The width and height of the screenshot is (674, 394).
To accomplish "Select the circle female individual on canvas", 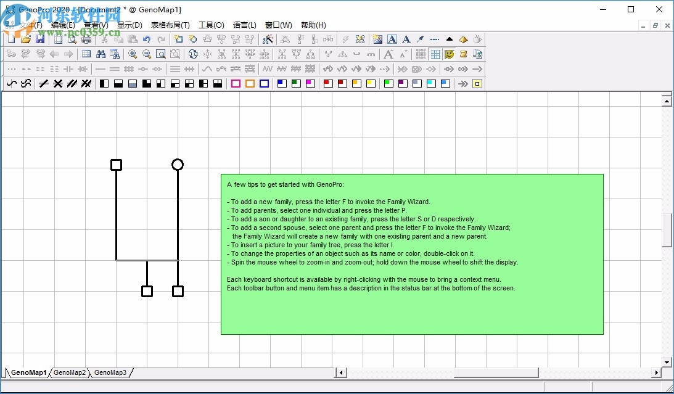I will (x=178, y=165).
